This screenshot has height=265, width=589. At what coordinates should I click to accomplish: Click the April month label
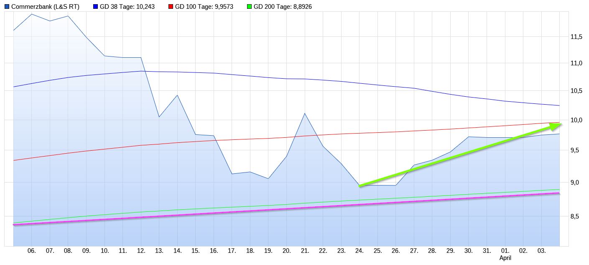505,258
